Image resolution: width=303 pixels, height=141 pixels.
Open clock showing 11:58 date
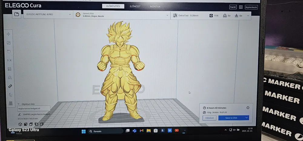[247, 130]
